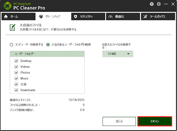Screen dimensions: 177x131
Task: Uncheck the 文書 folder checkbox
Action: pos(16,84)
